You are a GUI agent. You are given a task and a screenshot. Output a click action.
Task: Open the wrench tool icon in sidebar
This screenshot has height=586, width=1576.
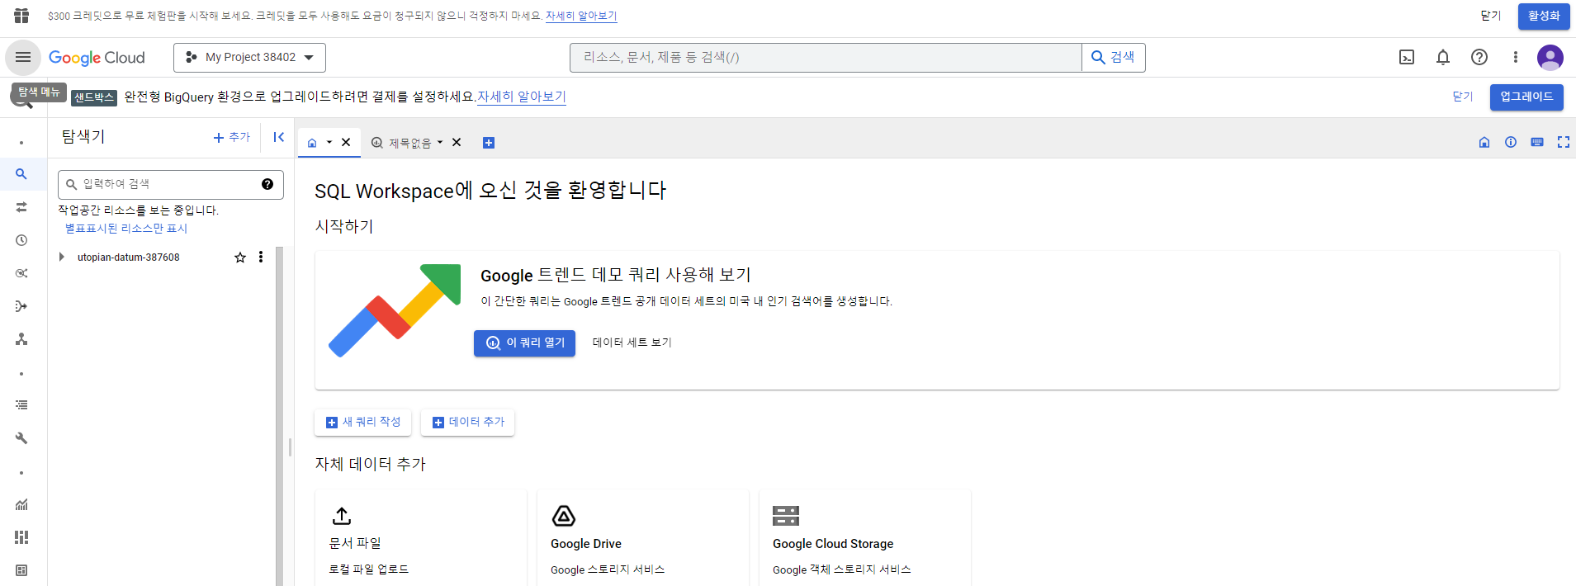21,438
